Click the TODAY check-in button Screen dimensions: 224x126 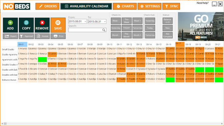(126, 28)
